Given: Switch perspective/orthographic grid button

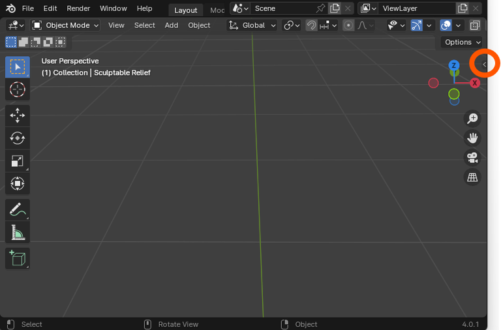Looking at the screenshot, I should click(472, 177).
